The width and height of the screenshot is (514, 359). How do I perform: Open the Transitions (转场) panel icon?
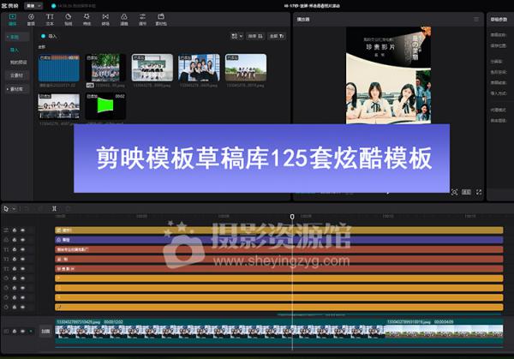(106, 18)
